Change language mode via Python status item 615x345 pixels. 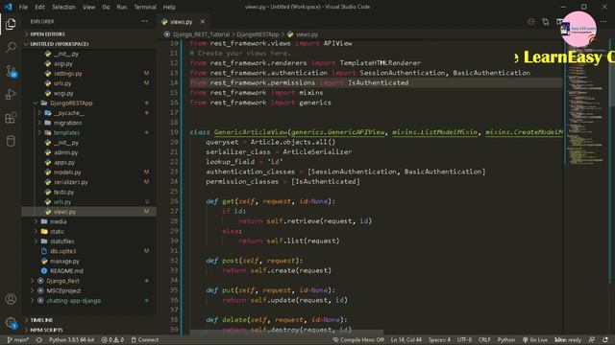click(506, 340)
